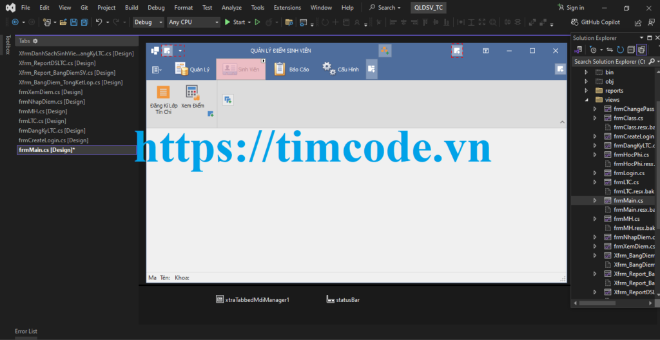Screen dimensions: 660x340
Task: Open the Start button dropdown arrow
Action: coord(249,23)
